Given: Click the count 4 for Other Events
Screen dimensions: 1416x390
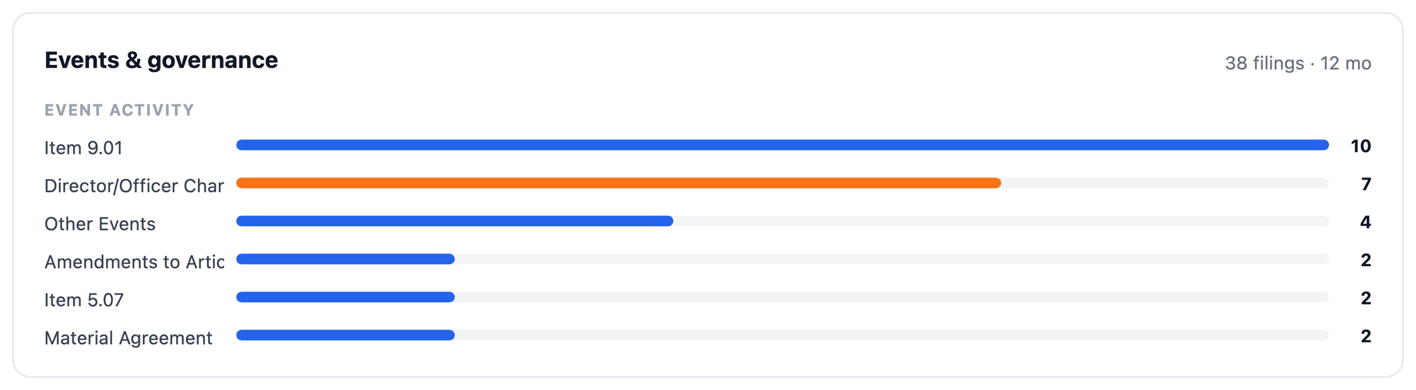Looking at the screenshot, I should tap(1365, 222).
